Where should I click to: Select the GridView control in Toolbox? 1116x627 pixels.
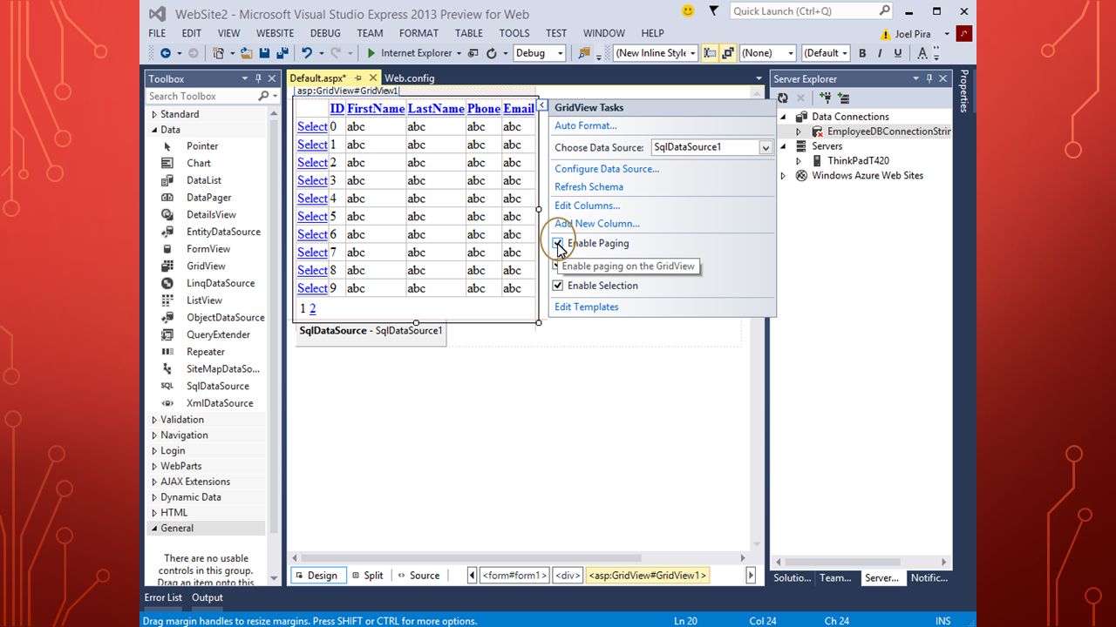(206, 266)
